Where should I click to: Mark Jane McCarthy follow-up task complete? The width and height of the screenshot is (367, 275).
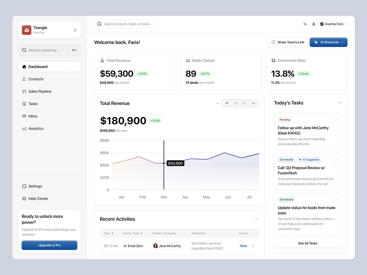pos(335,119)
